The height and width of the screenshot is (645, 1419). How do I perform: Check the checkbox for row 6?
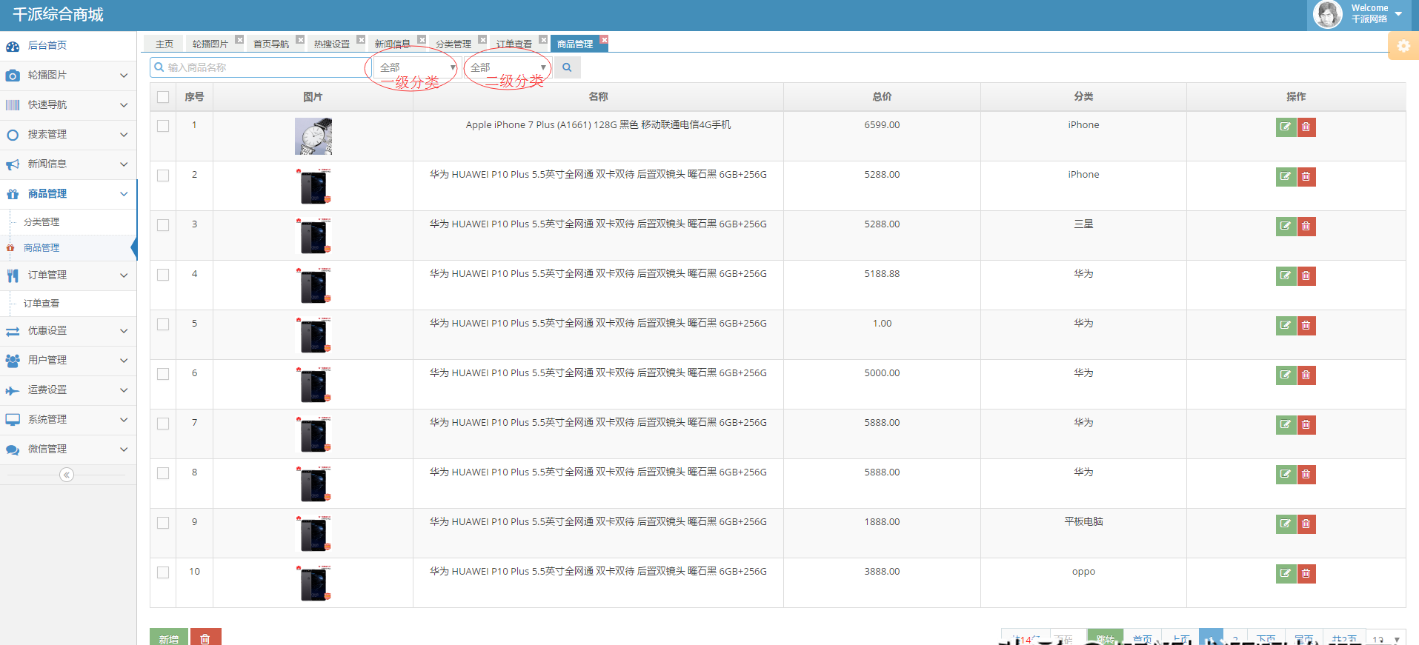click(163, 374)
